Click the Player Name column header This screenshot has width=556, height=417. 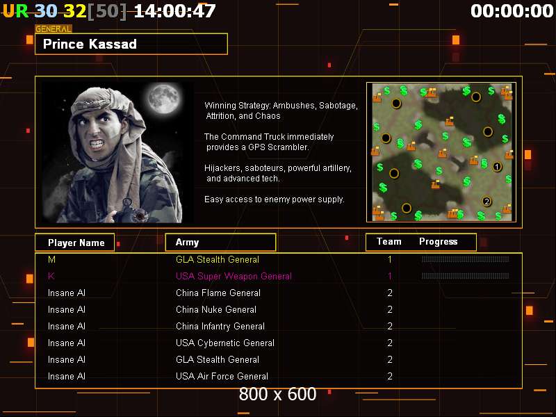coord(75,243)
